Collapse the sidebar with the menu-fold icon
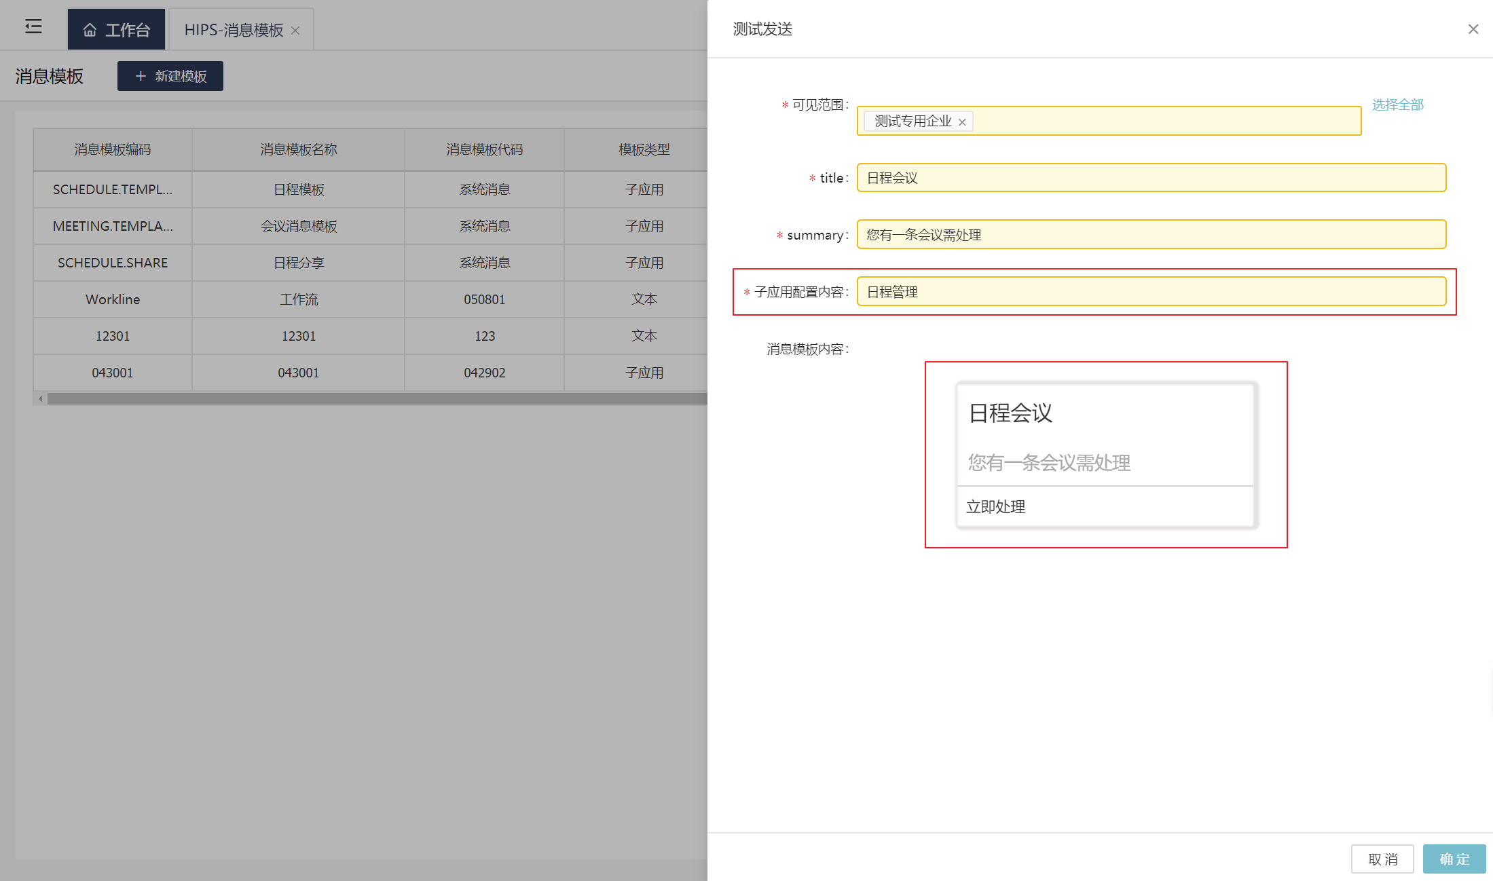Viewport: 1493px width, 881px height. click(x=33, y=27)
